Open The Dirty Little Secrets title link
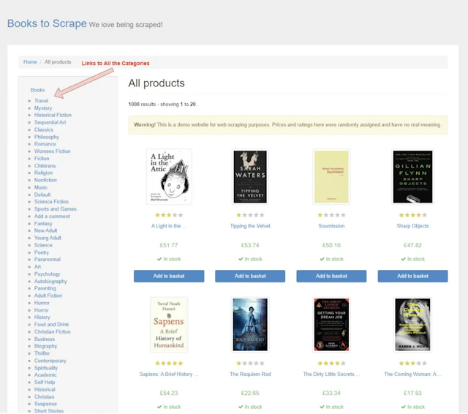This screenshot has height=414, width=468. [331, 374]
